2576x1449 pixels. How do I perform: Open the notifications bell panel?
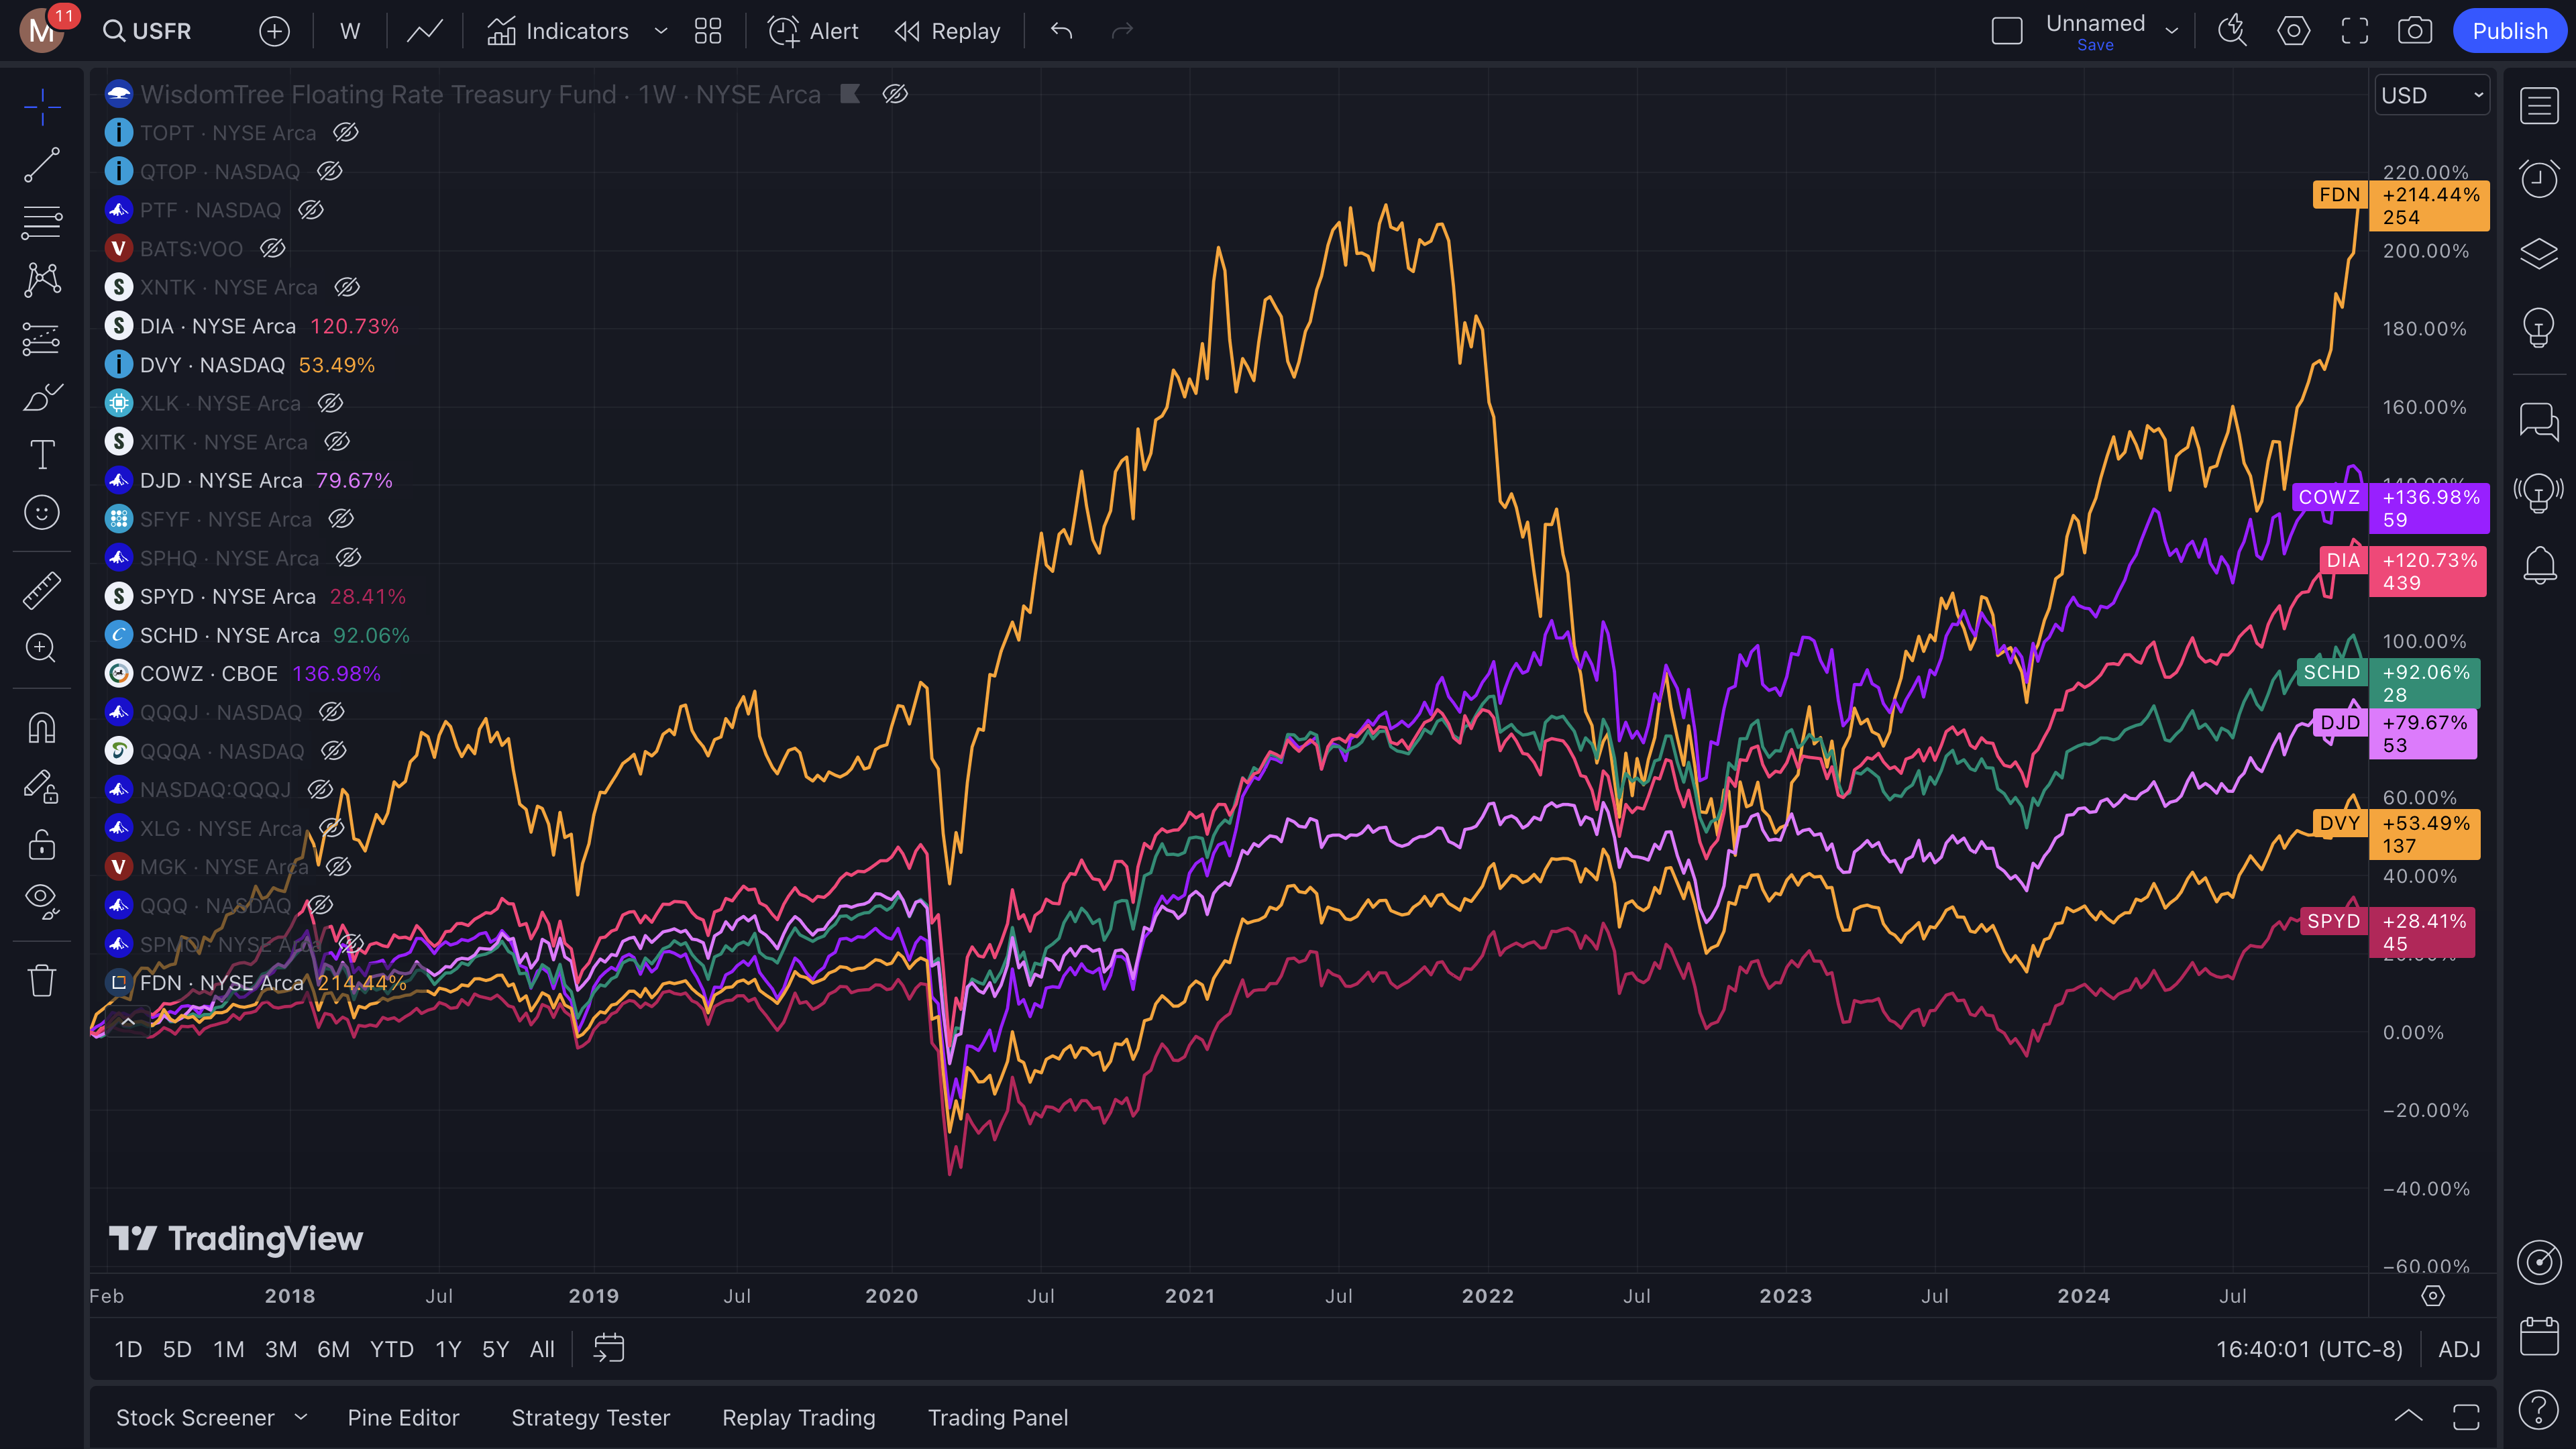pos(2539,566)
